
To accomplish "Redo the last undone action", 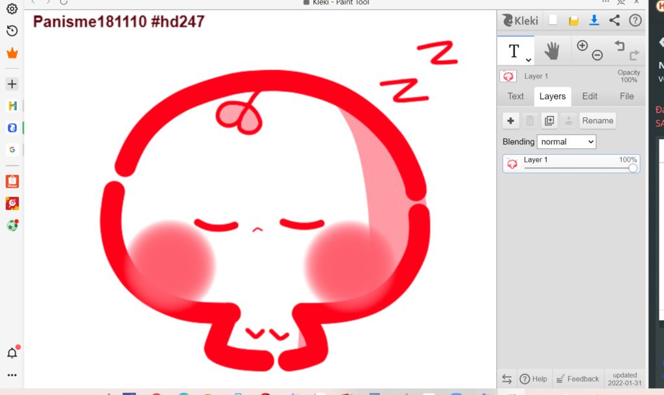I will 634,55.
